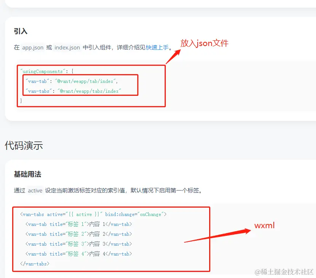Click the 放入json文件 red annotation

[204, 43]
